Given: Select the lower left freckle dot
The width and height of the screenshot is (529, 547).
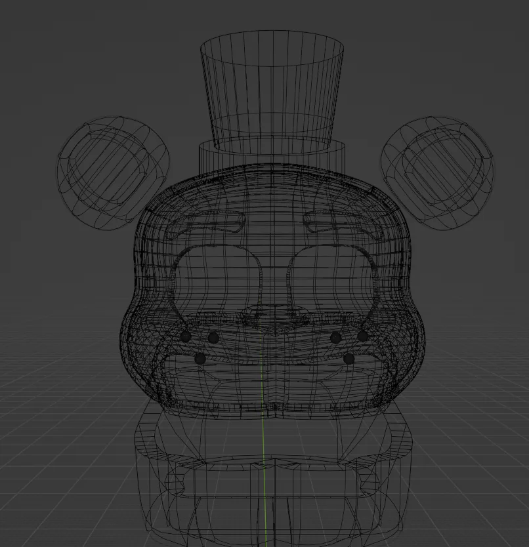Looking at the screenshot, I should click(x=200, y=359).
